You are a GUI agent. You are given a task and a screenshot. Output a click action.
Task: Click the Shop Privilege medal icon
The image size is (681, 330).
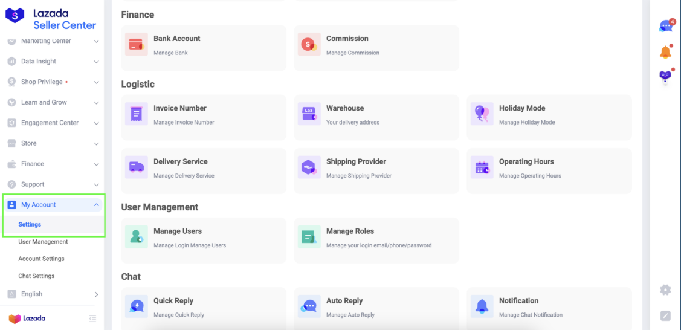click(x=11, y=82)
